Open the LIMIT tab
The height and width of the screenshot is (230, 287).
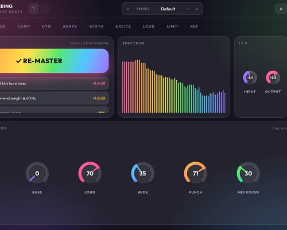[172, 26]
